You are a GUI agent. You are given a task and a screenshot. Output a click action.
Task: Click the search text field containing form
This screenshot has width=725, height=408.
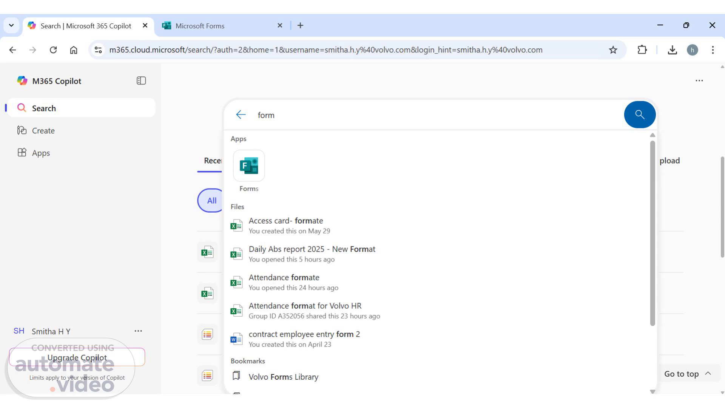point(438,115)
